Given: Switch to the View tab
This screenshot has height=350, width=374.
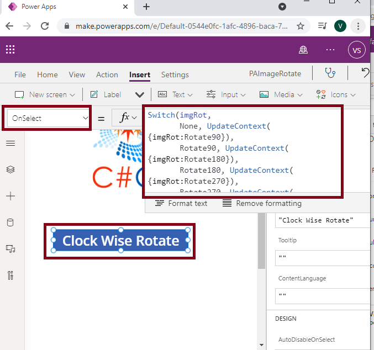Looking at the screenshot, I should click(x=77, y=75).
